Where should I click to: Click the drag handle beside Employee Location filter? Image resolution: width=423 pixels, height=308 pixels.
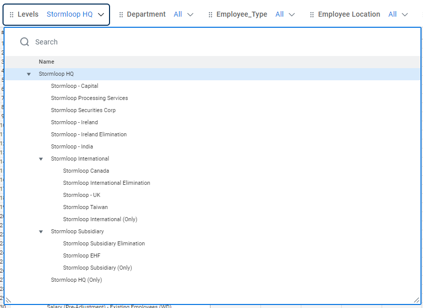pyautogui.click(x=311, y=14)
